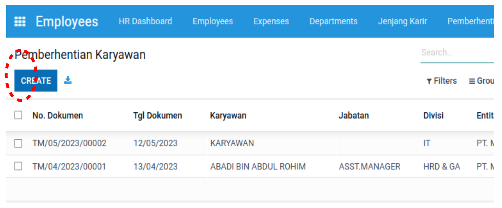Open the Jenjang Karir menu
This screenshot has width=502, height=208.
click(402, 21)
